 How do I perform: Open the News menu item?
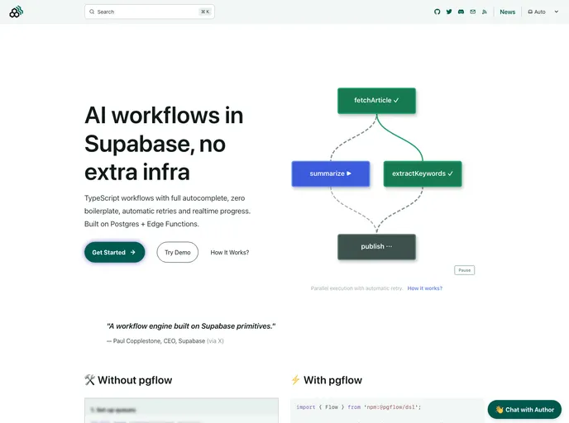click(507, 12)
